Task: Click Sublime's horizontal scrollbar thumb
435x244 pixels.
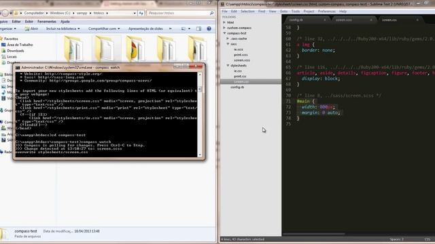Action: tap(314, 234)
